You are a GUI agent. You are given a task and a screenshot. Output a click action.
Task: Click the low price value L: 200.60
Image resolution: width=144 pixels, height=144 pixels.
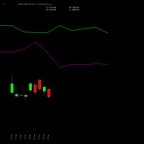pyautogui.click(x=74, y=10)
